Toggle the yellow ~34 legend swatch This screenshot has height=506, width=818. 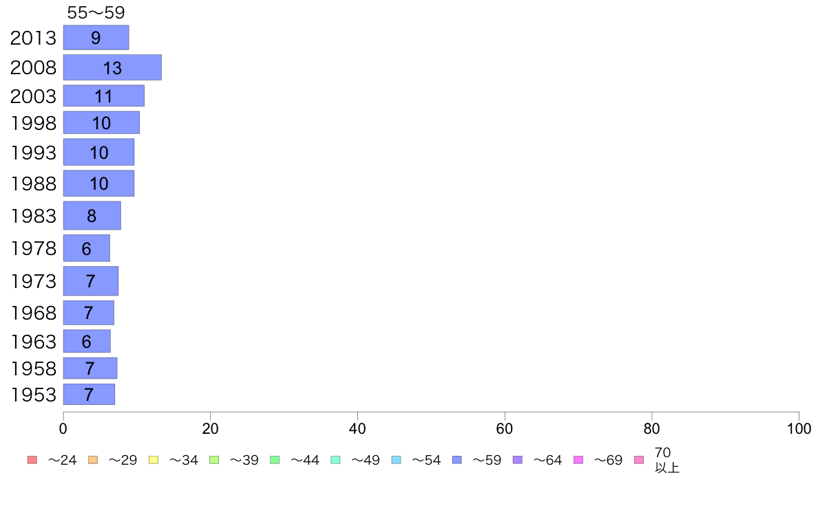point(154,460)
